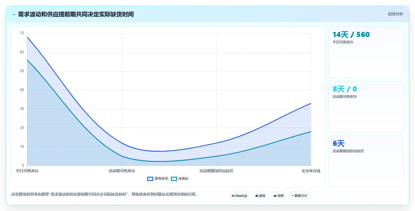Image resolution: width=415 pixels, height=211 pixels.
Task: Click the 平日可售库存 caption in stat card
Action: 343,42
